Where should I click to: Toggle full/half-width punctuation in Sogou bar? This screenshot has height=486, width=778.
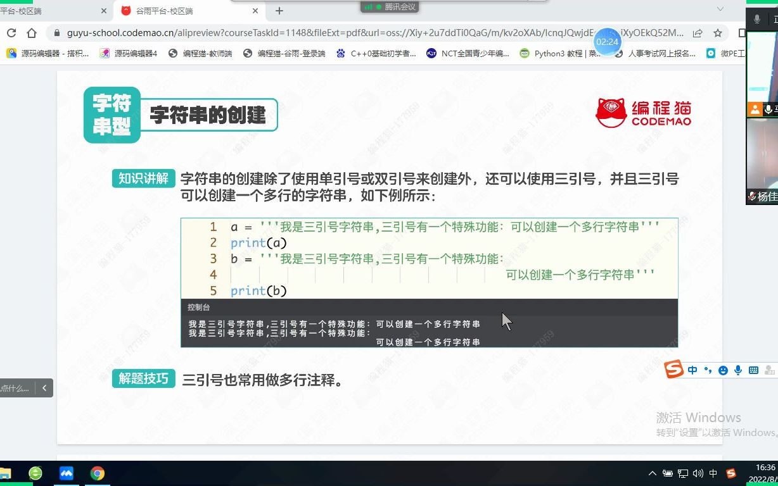point(708,370)
